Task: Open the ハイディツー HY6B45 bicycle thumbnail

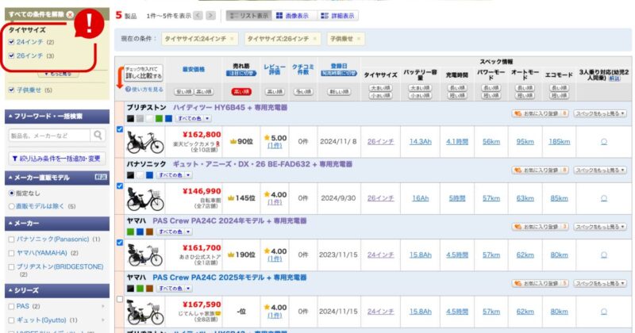Action: click(145, 142)
